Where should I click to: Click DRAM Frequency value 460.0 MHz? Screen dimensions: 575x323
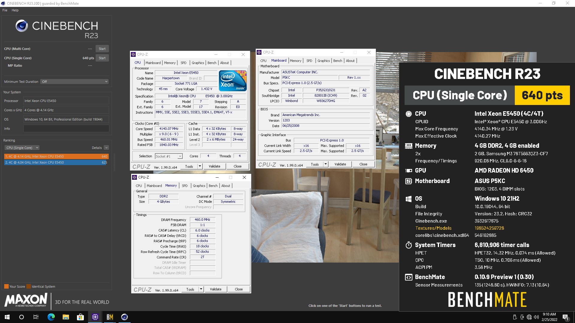(202, 220)
